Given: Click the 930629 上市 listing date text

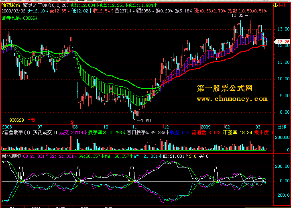Looking at the screenshot, I should 22,120.
